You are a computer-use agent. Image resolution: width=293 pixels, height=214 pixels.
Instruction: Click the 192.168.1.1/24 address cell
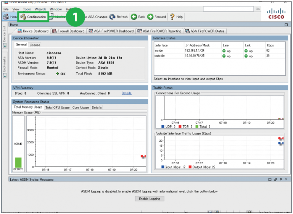[195, 50]
